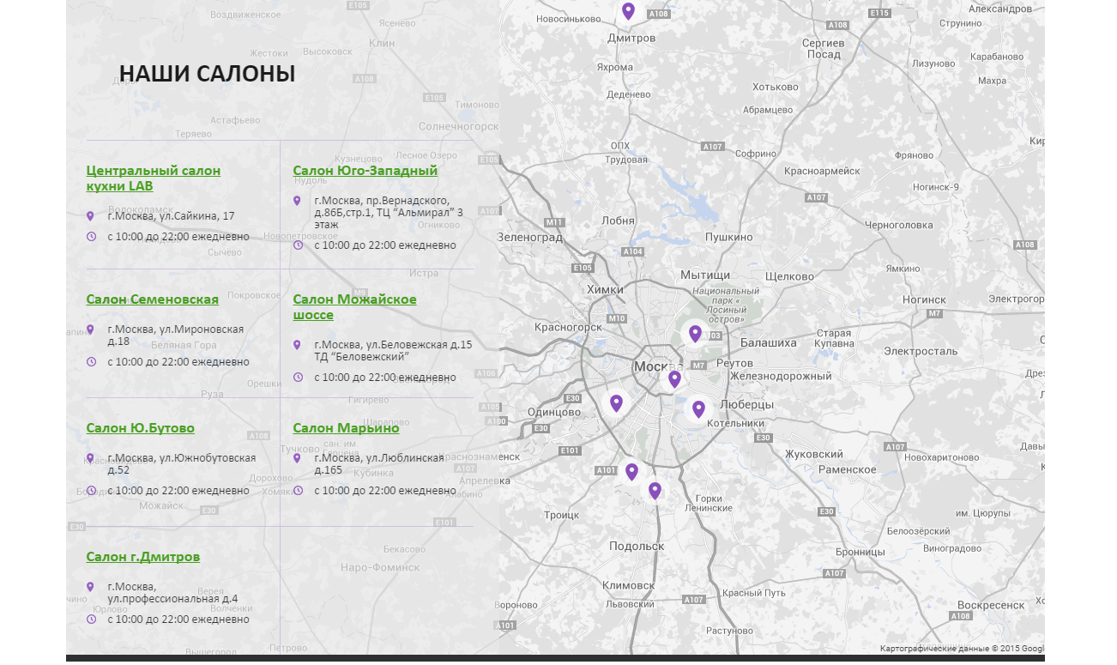
Task: Click the ул.Люблинская д.165 address
Action: [379, 463]
